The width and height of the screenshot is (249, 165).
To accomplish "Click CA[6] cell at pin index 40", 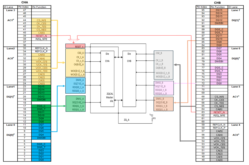I will click(x=41, y=33).
